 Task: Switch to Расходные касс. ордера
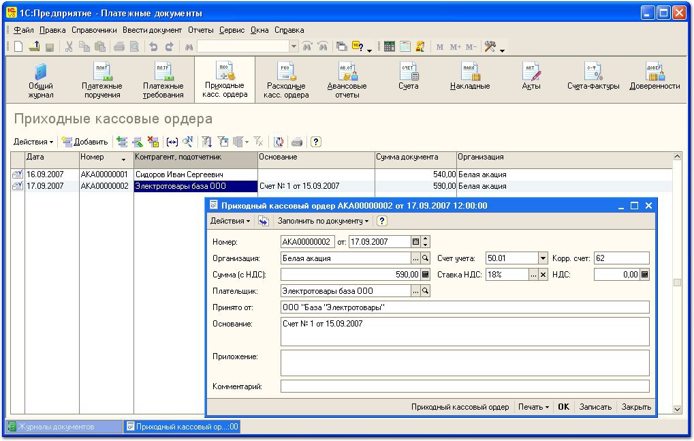point(286,79)
